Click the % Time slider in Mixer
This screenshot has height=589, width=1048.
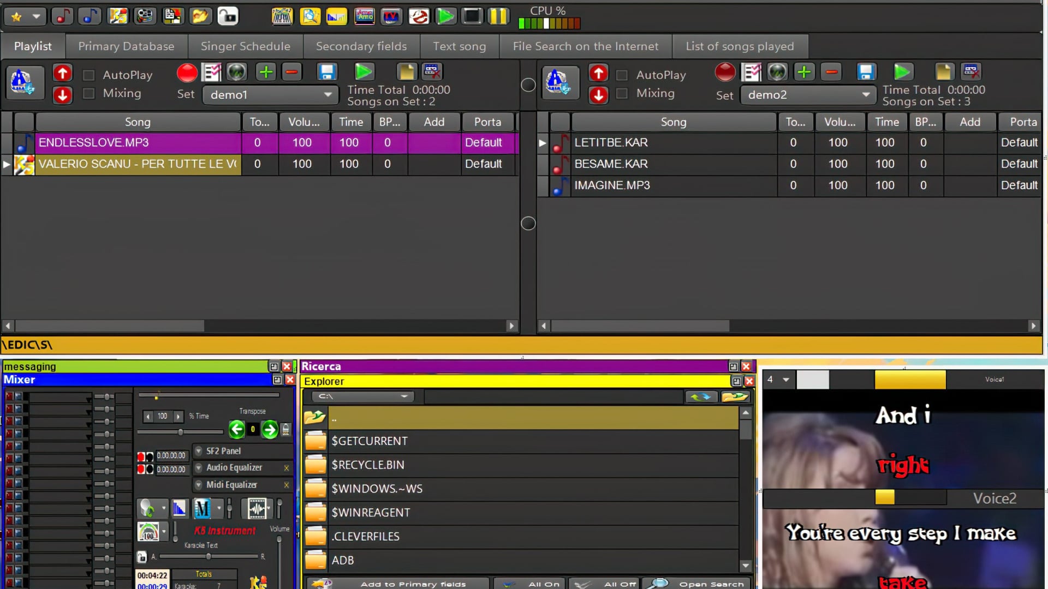click(180, 432)
